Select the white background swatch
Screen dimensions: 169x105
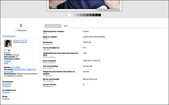tap(69, 15)
